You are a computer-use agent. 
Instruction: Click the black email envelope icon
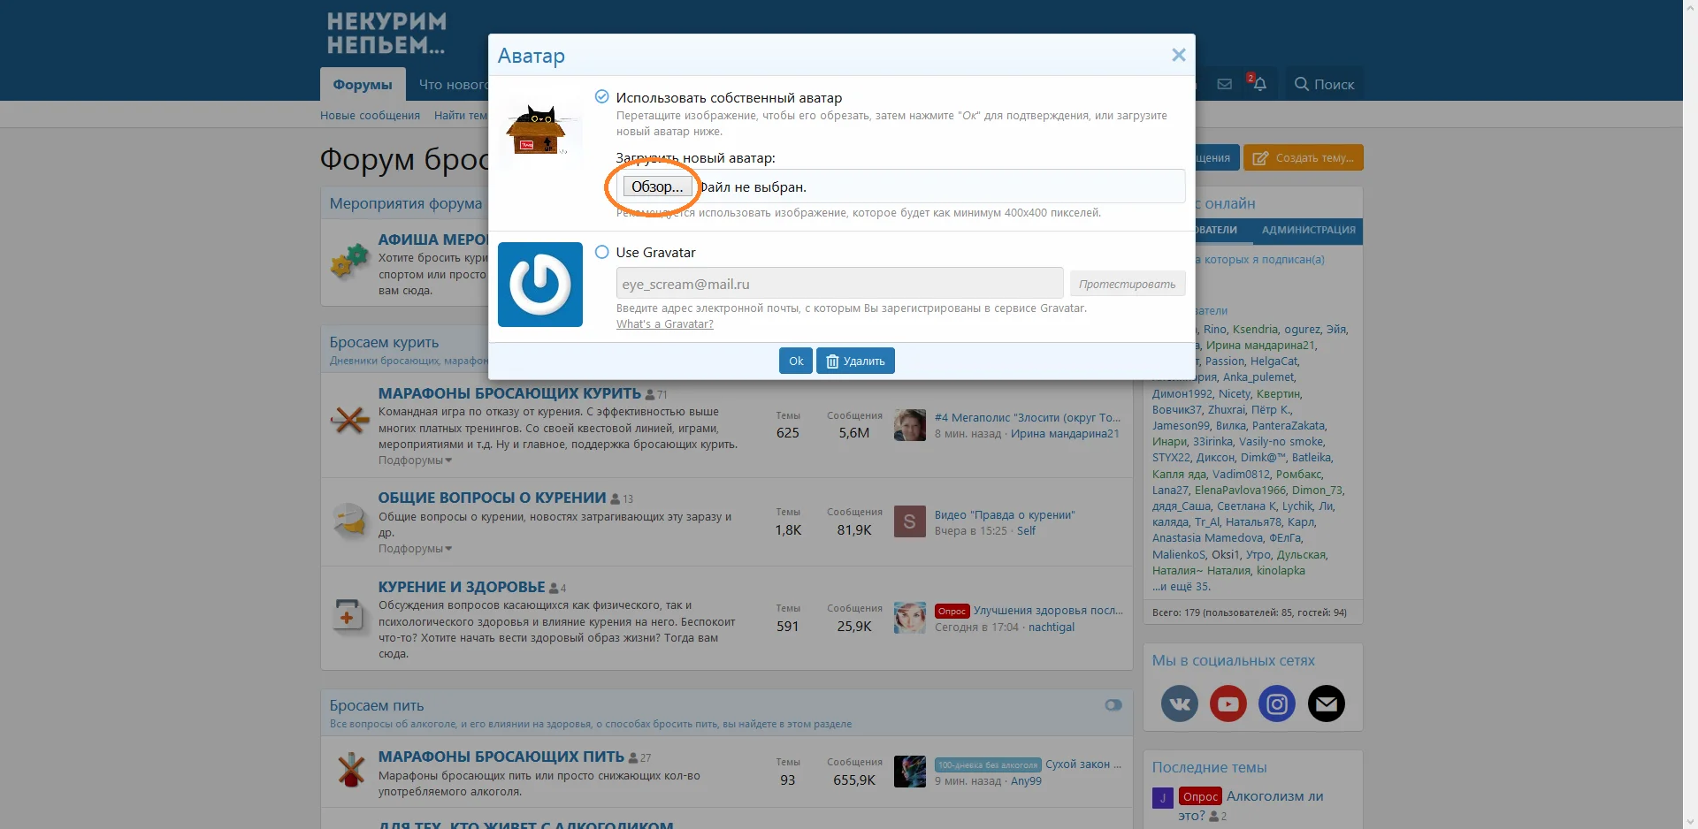1327,704
